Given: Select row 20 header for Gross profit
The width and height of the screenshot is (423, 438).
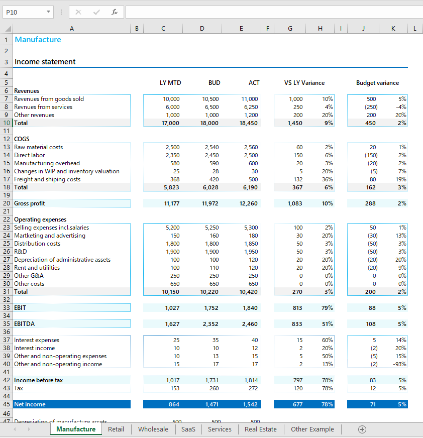Looking at the screenshot, I should coord(7,203).
